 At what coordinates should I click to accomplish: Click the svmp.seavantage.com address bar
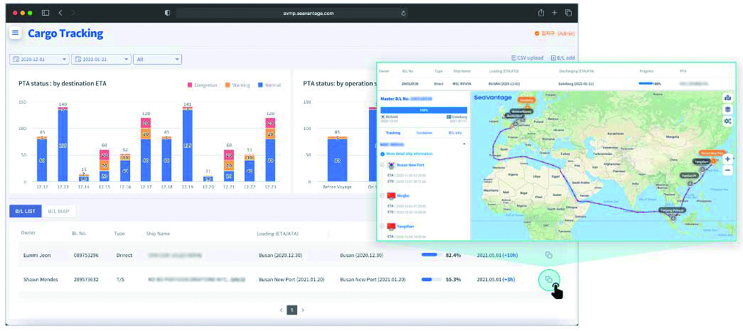click(x=292, y=13)
